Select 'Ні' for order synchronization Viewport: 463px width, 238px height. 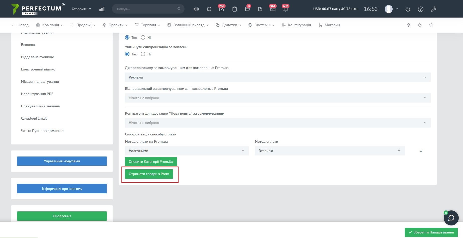[x=143, y=54]
